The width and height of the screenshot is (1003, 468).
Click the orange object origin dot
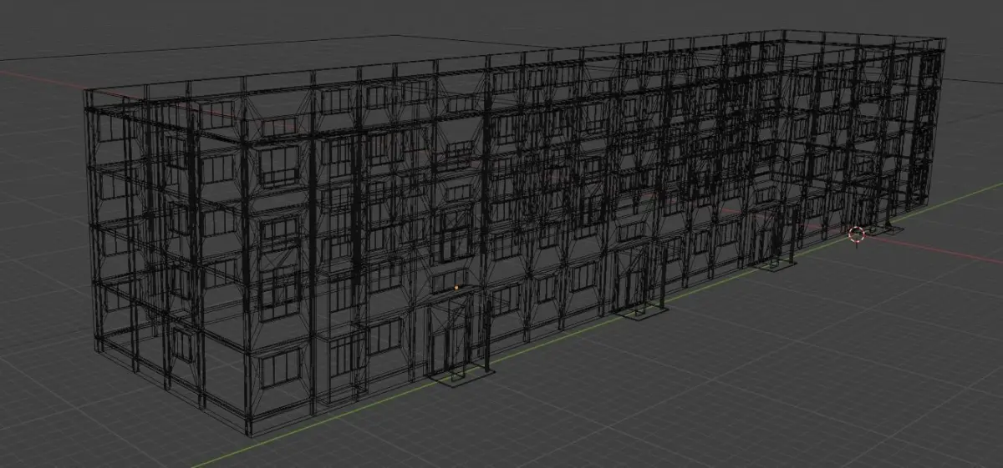click(456, 288)
